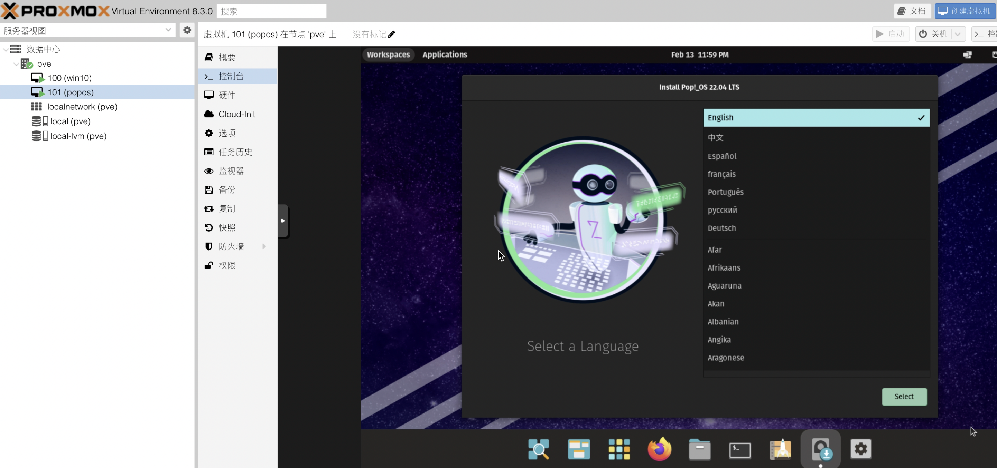Open the 选项 options tab

pyautogui.click(x=237, y=133)
